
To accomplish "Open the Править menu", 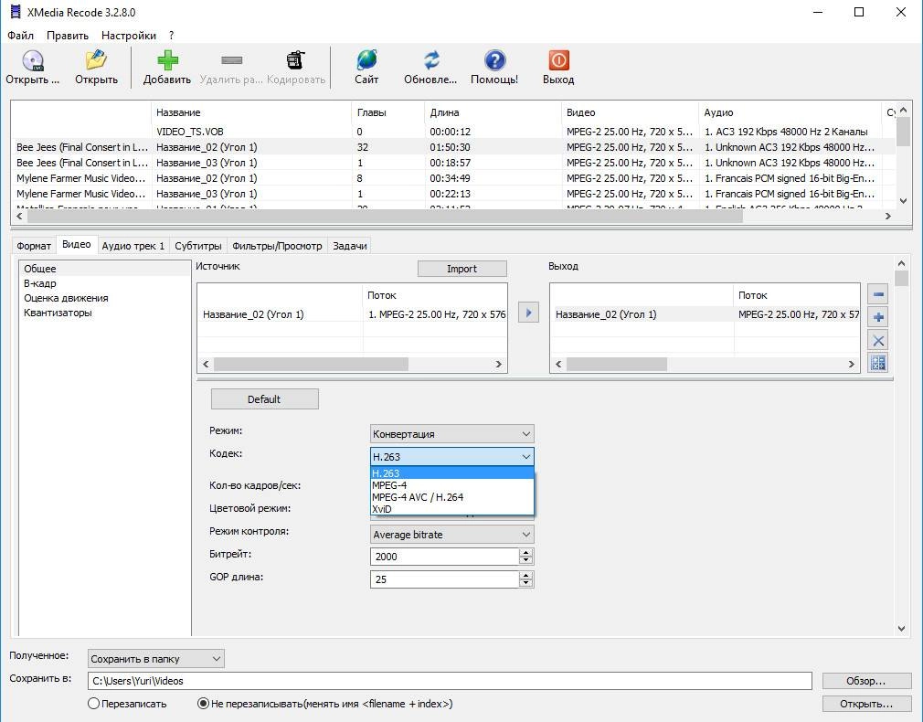I will point(68,36).
